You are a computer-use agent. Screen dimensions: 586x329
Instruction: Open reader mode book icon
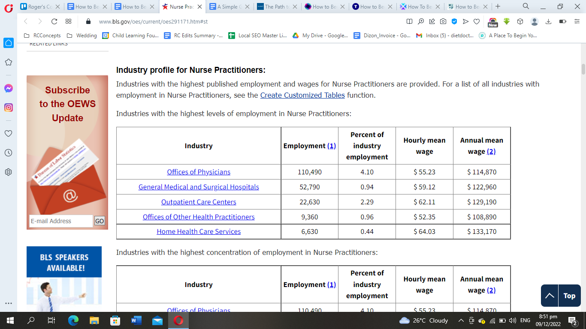(409, 21)
